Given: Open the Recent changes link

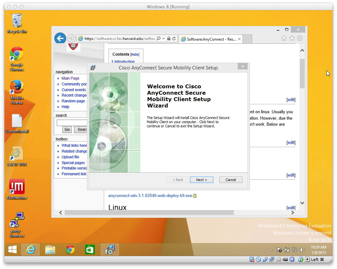Looking at the screenshot, I should (x=74, y=95).
